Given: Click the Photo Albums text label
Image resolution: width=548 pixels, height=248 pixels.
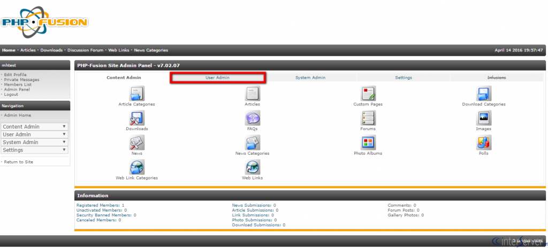Looking at the screenshot, I should click(x=368, y=153).
